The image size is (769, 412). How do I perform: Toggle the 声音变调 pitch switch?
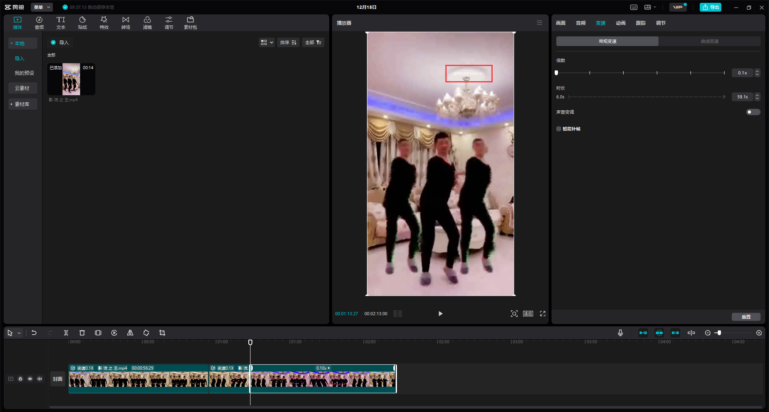tap(753, 112)
